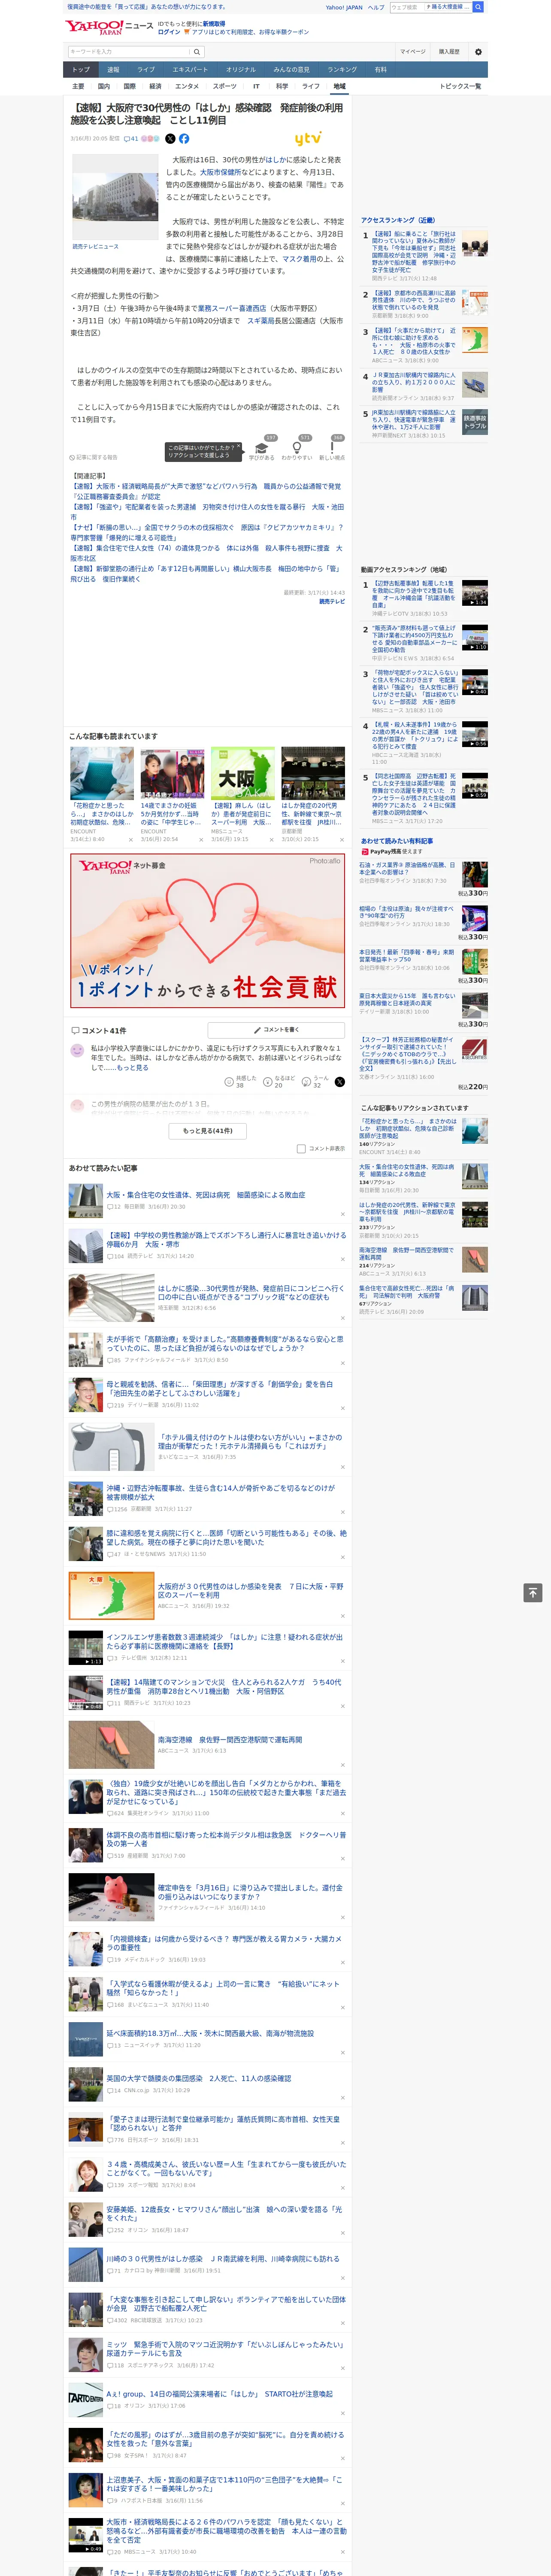This screenshot has width=551, height=2576.
Task: Select the スポーツ category
Action: (x=225, y=86)
